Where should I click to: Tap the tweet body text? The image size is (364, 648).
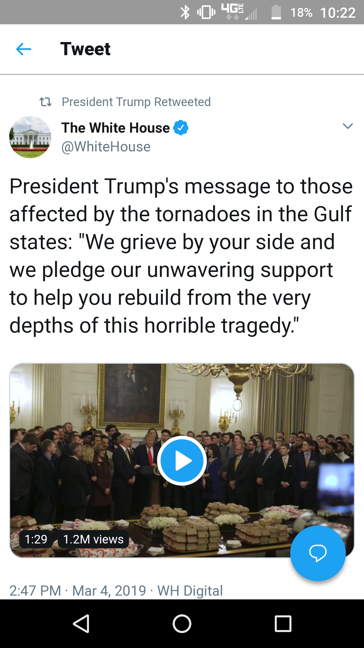(181, 256)
